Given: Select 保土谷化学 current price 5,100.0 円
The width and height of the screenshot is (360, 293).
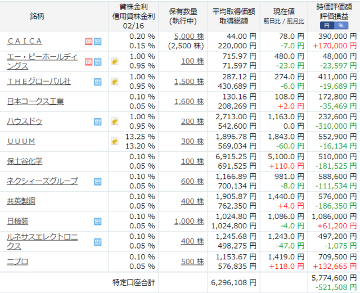Looking at the screenshot, I should [286, 156].
